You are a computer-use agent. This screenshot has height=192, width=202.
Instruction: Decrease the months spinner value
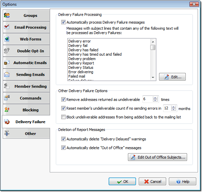(x=173, y=109)
